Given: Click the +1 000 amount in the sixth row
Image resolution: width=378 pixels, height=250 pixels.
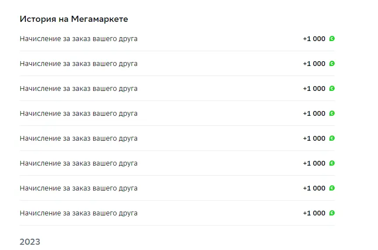Looking at the screenshot, I should (x=314, y=163).
